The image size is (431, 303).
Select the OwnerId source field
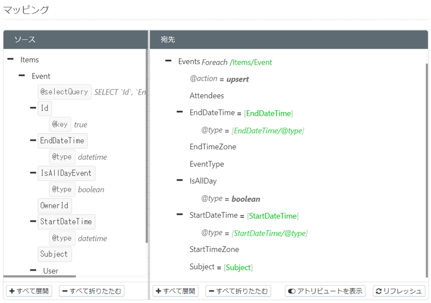pos(55,206)
